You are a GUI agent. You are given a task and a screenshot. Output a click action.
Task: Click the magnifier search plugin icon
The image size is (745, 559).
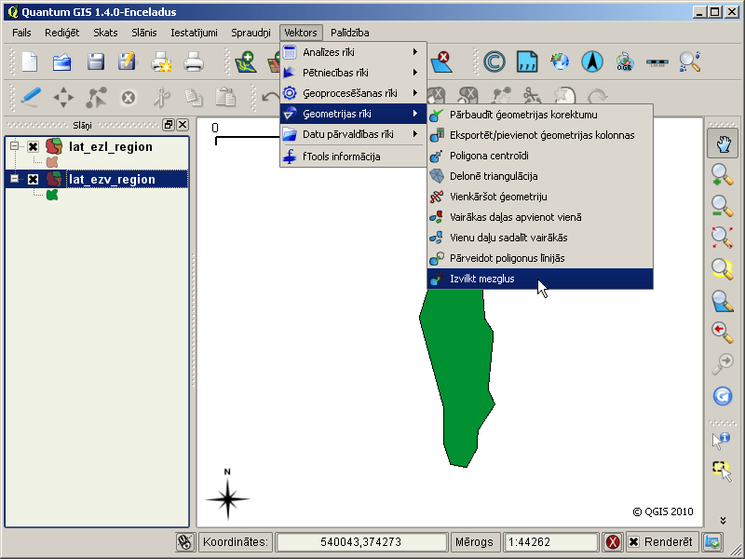click(x=689, y=61)
